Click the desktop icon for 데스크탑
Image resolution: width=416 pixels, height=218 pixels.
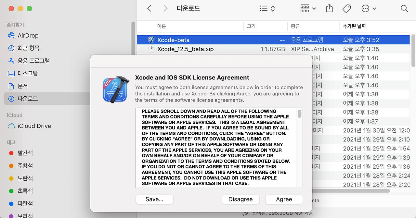(11, 73)
